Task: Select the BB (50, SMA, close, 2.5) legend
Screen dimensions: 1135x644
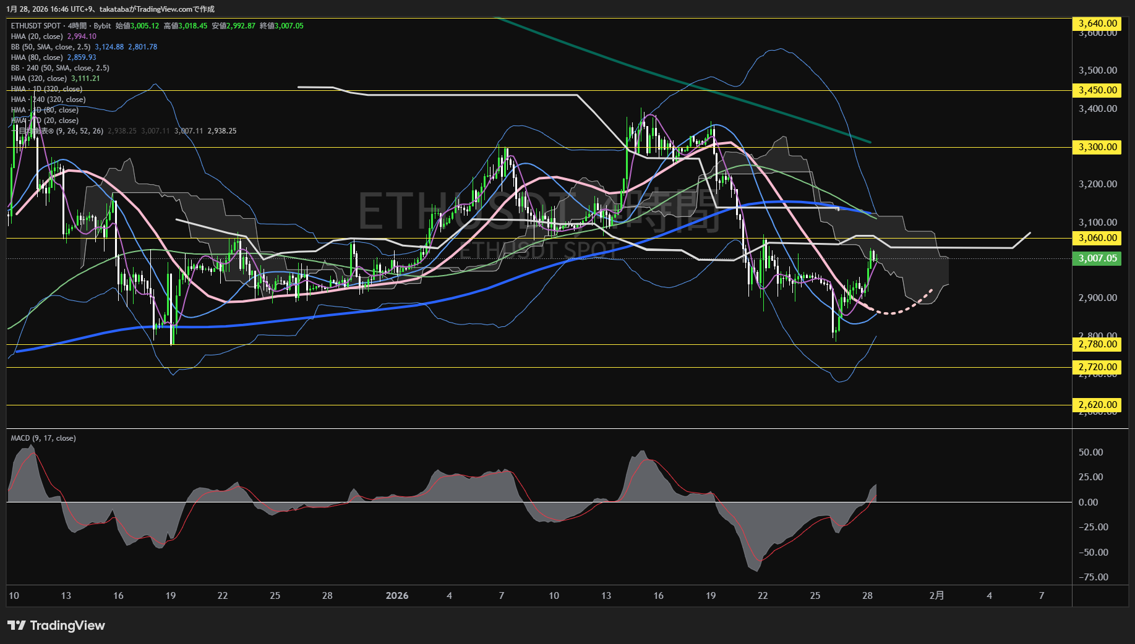Action: [x=51, y=47]
